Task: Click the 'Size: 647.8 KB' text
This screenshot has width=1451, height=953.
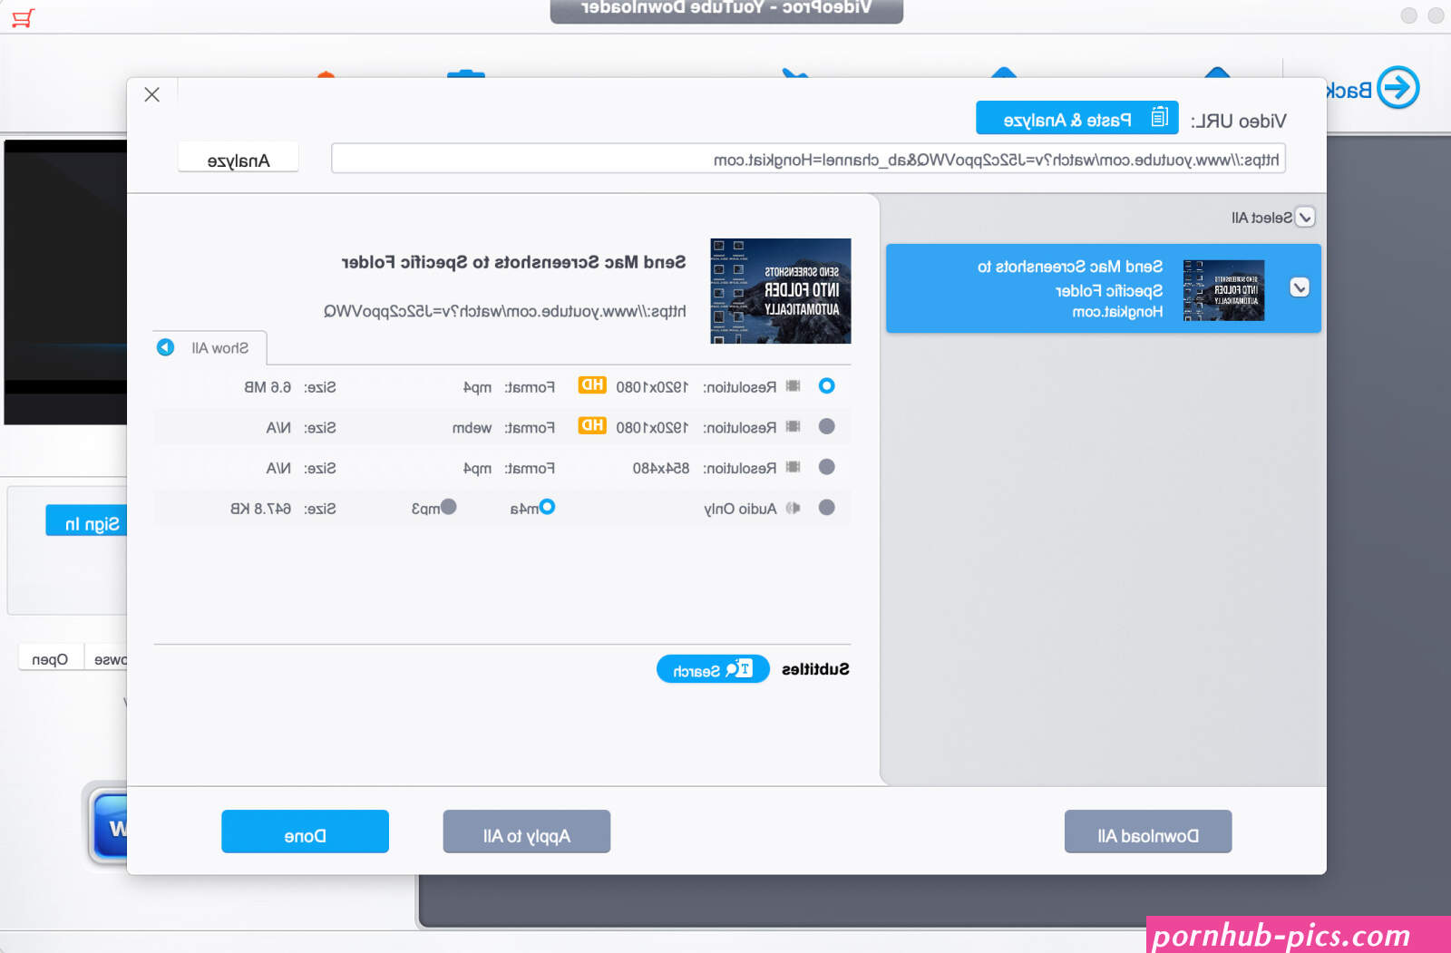Action: pyautogui.click(x=283, y=509)
